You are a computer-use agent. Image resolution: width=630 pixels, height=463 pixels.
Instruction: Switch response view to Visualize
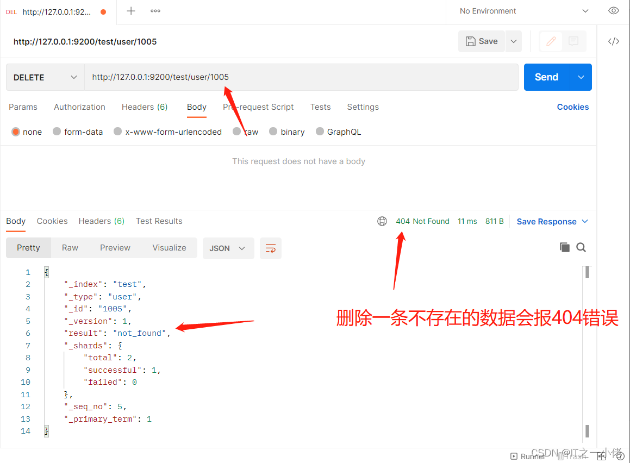[169, 248]
